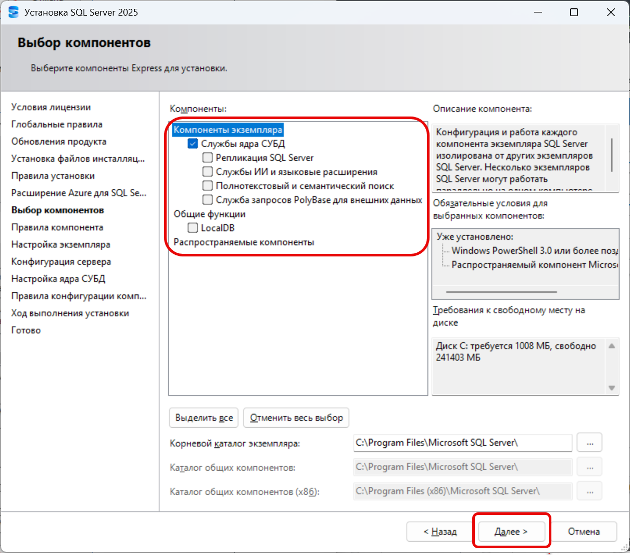630x555 pixels.
Task: Select the Правила компонента step
Action: 57,227
